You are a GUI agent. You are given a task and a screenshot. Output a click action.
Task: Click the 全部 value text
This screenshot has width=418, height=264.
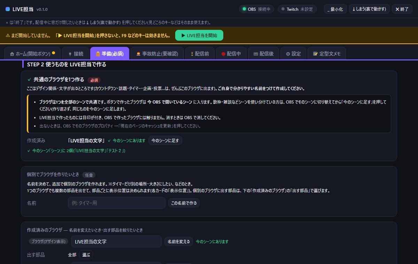tap(72, 255)
